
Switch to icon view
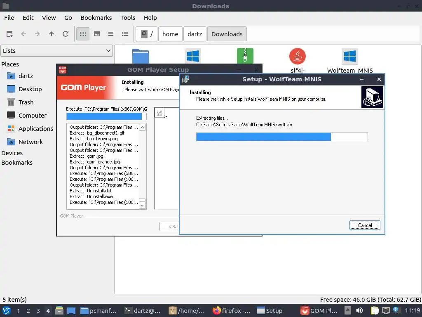tap(83, 34)
